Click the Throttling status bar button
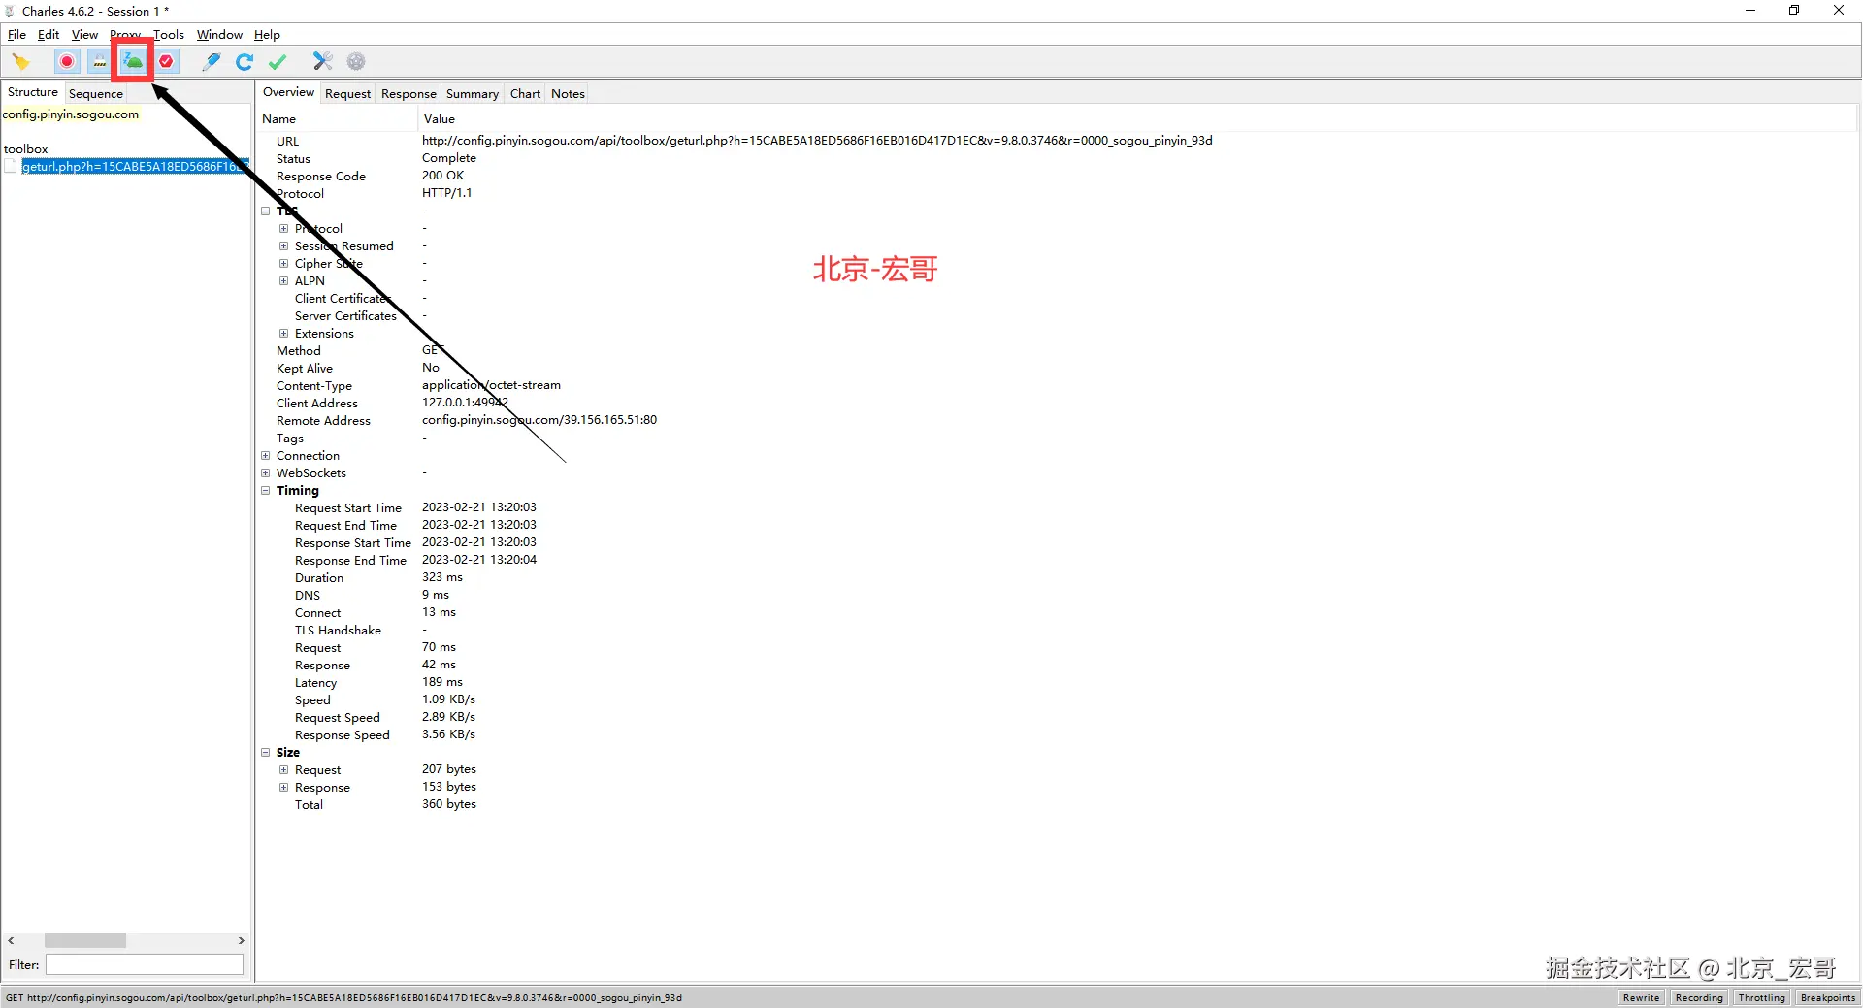Viewport: 1863px width, 1008px height. 1761,997
